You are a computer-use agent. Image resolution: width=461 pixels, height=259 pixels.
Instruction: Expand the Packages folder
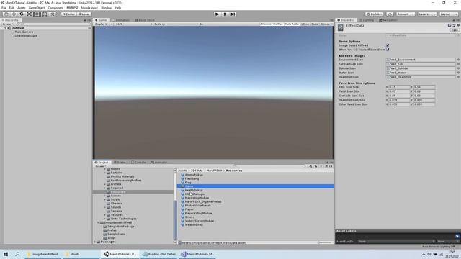pyautogui.click(x=95, y=242)
